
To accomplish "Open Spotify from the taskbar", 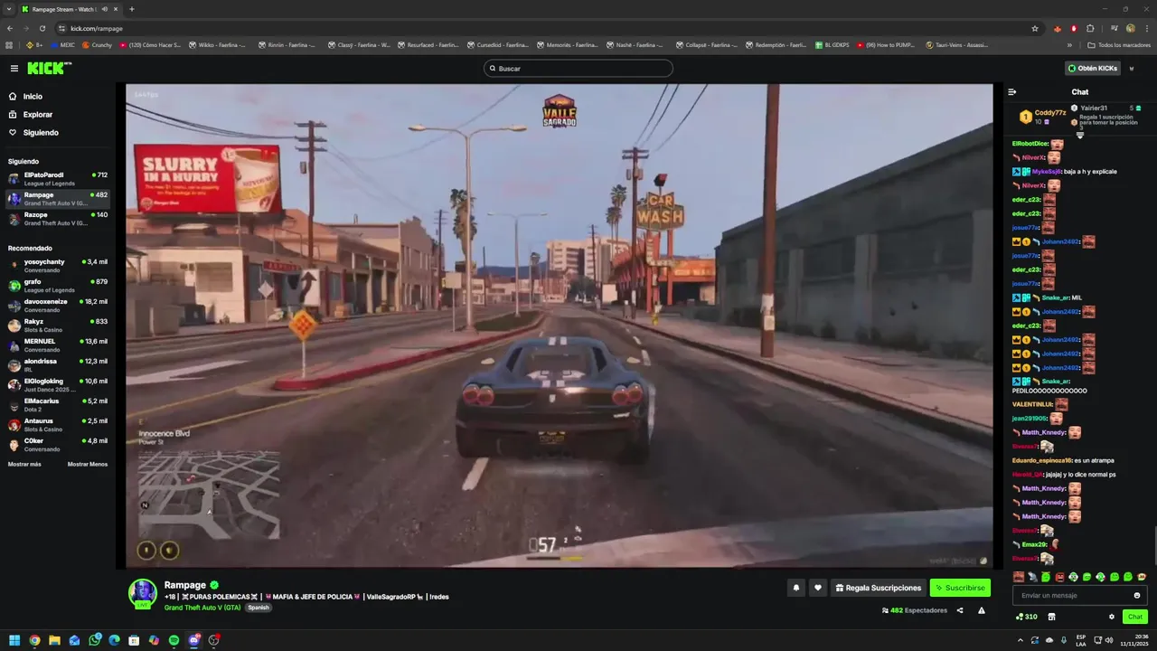I will (x=174, y=640).
